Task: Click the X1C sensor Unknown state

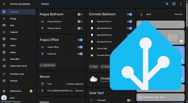Action: tap(79, 91)
